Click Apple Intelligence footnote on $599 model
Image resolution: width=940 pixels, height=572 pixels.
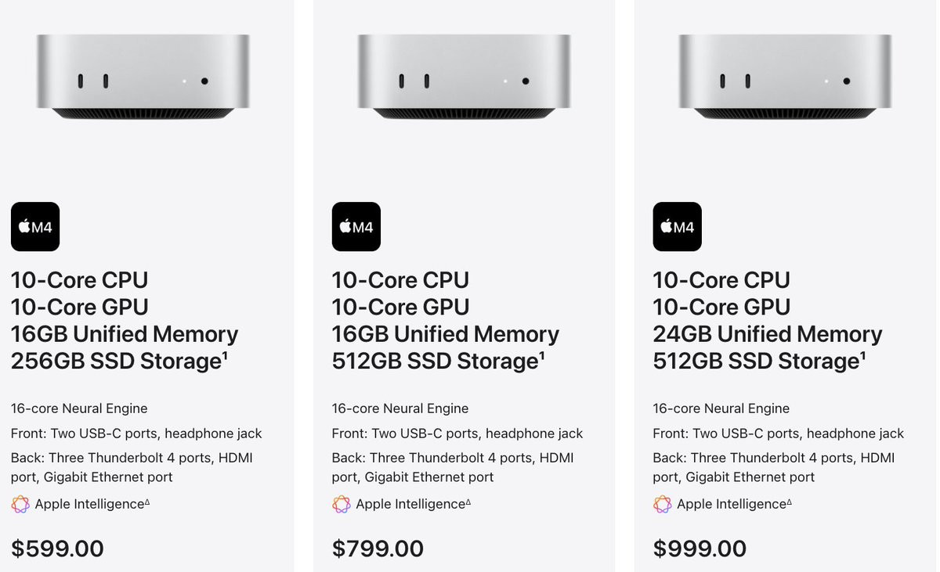tap(147, 502)
